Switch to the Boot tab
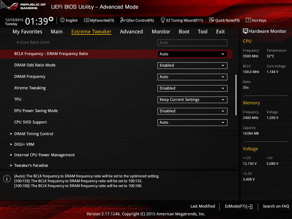 tap(184, 32)
